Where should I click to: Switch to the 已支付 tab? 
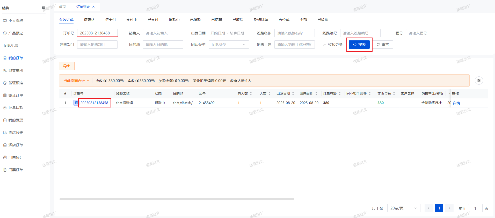point(153,20)
